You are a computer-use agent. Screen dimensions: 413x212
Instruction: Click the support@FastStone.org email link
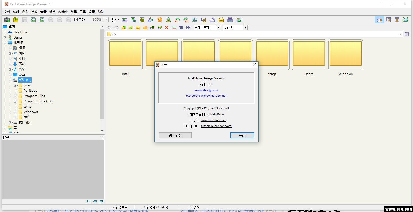[216, 126]
